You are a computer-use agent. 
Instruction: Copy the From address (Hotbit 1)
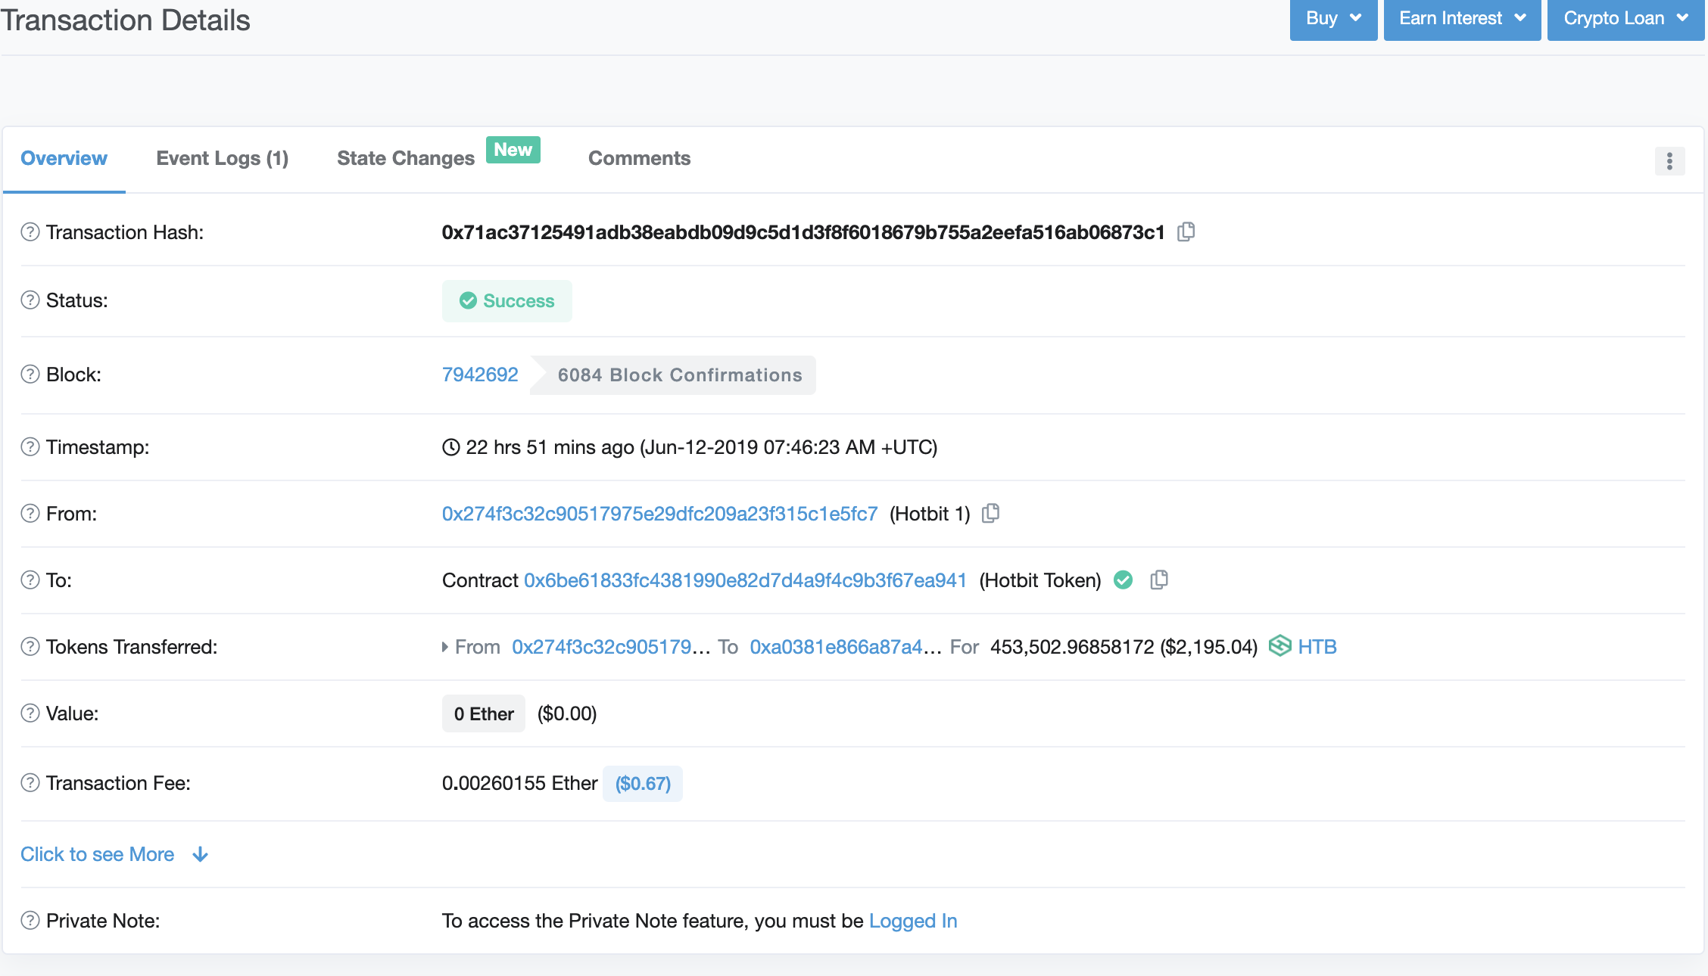coord(990,513)
